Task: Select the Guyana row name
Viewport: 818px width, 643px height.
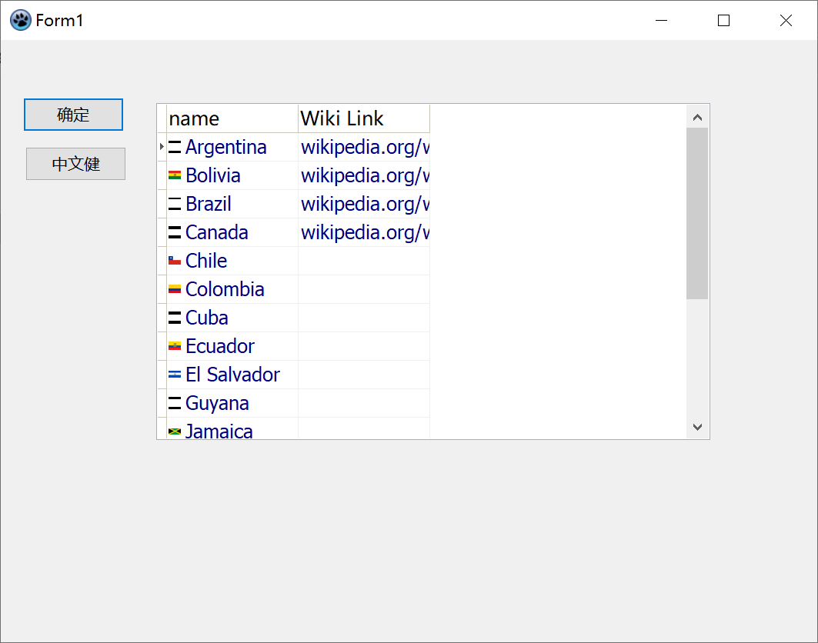Action: (x=217, y=403)
